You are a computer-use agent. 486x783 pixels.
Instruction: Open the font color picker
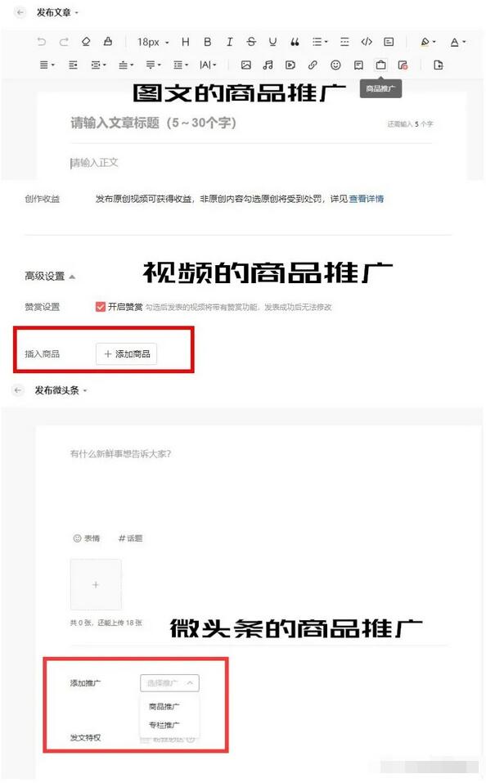click(458, 42)
